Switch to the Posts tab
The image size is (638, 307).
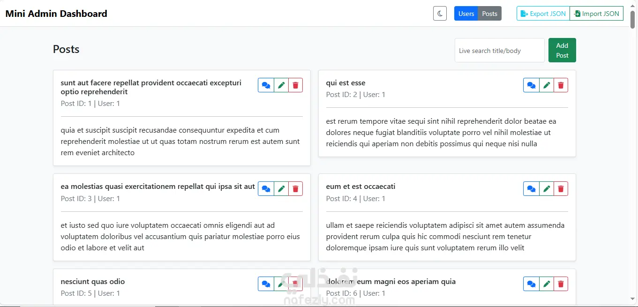point(489,14)
